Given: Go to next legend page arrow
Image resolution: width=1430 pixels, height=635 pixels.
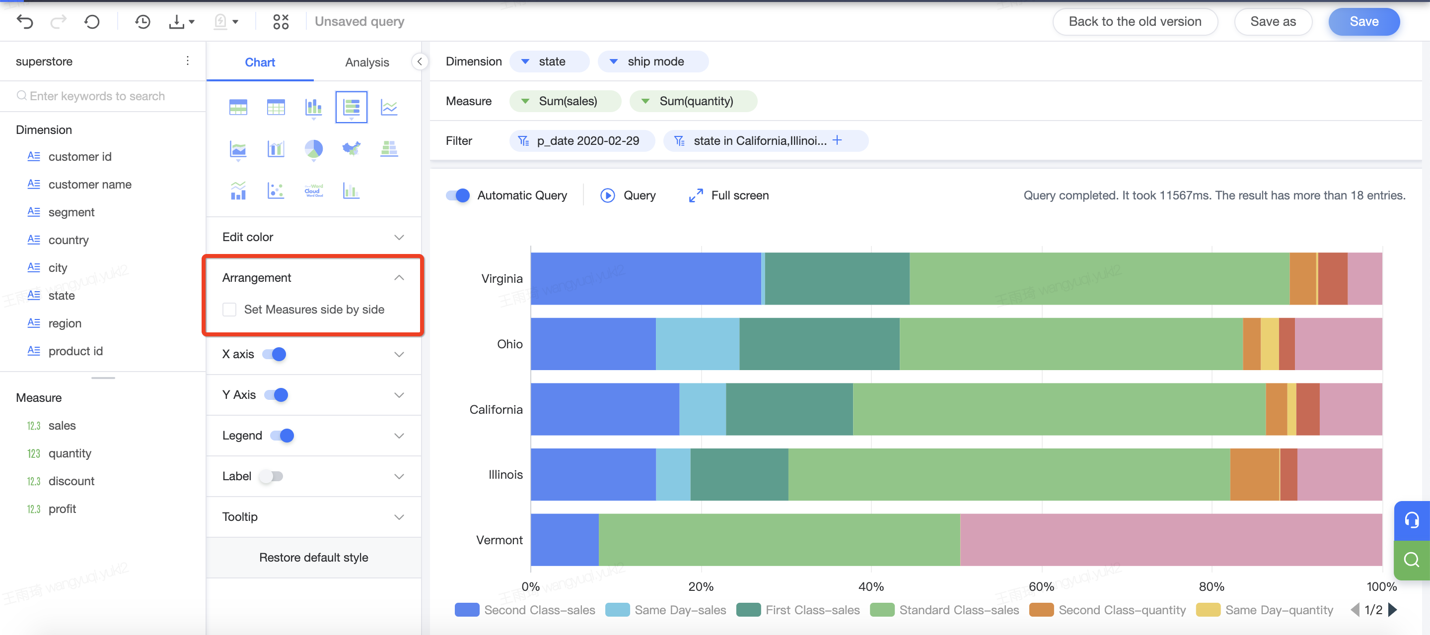Looking at the screenshot, I should tap(1392, 610).
